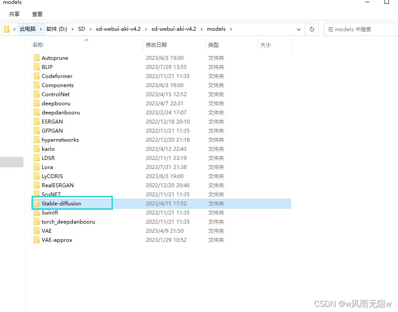Click the 在 models 中搜索 search box
The height and width of the screenshot is (312, 398).
click(361, 29)
